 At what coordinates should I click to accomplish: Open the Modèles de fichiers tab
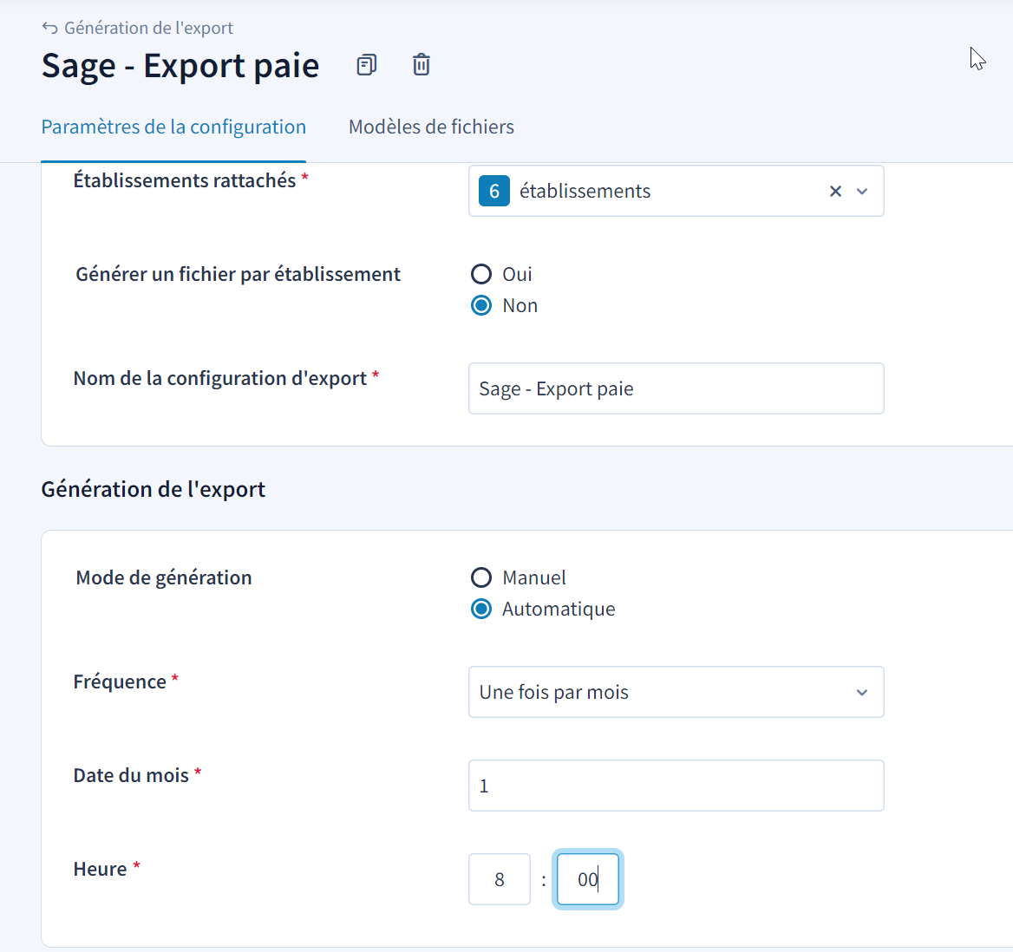click(x=432, y=127)
